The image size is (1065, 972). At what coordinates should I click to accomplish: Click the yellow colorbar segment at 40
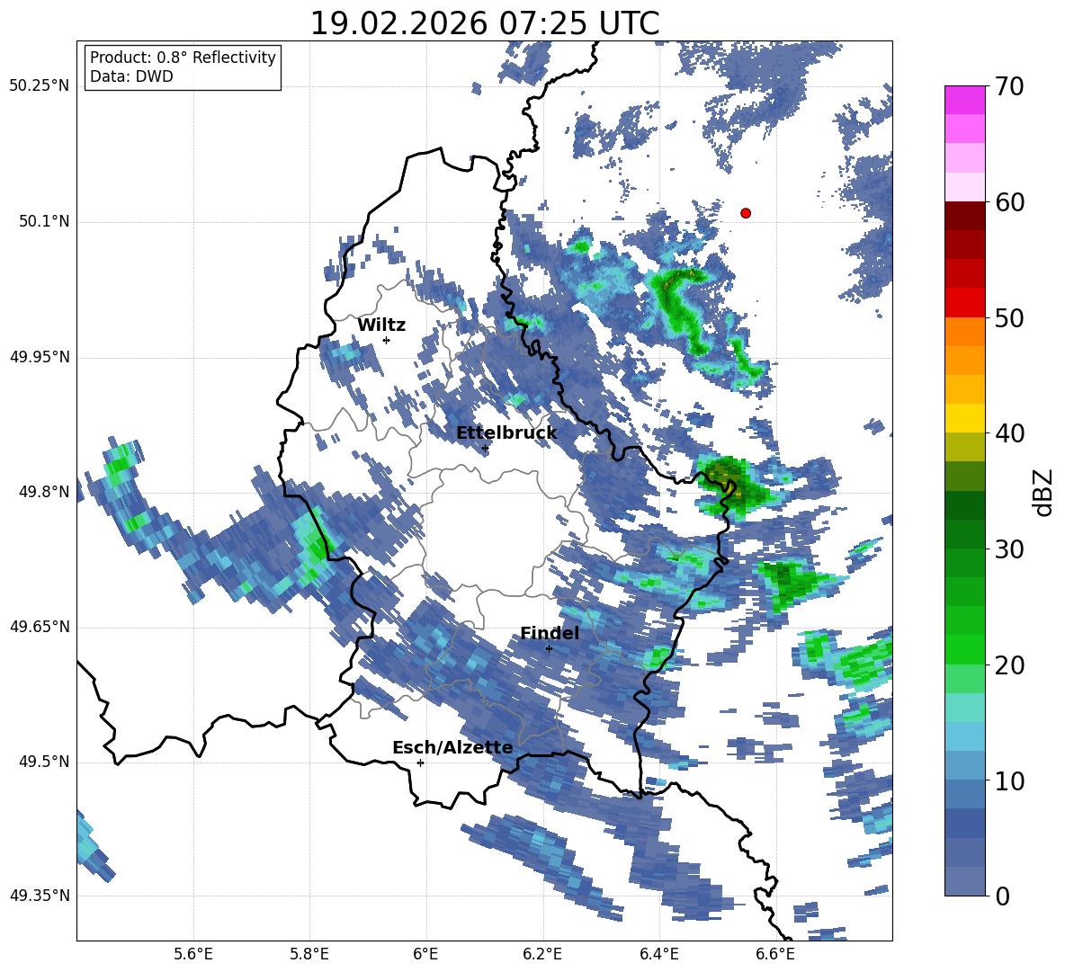tap(964, 418)
